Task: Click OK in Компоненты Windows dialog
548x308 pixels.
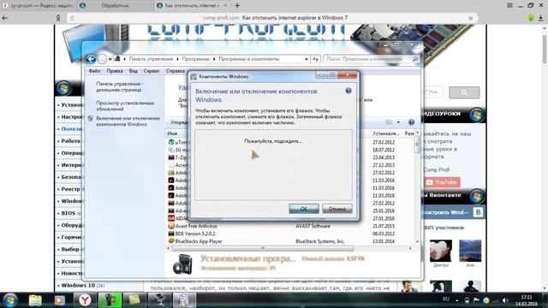Action: 304,209
